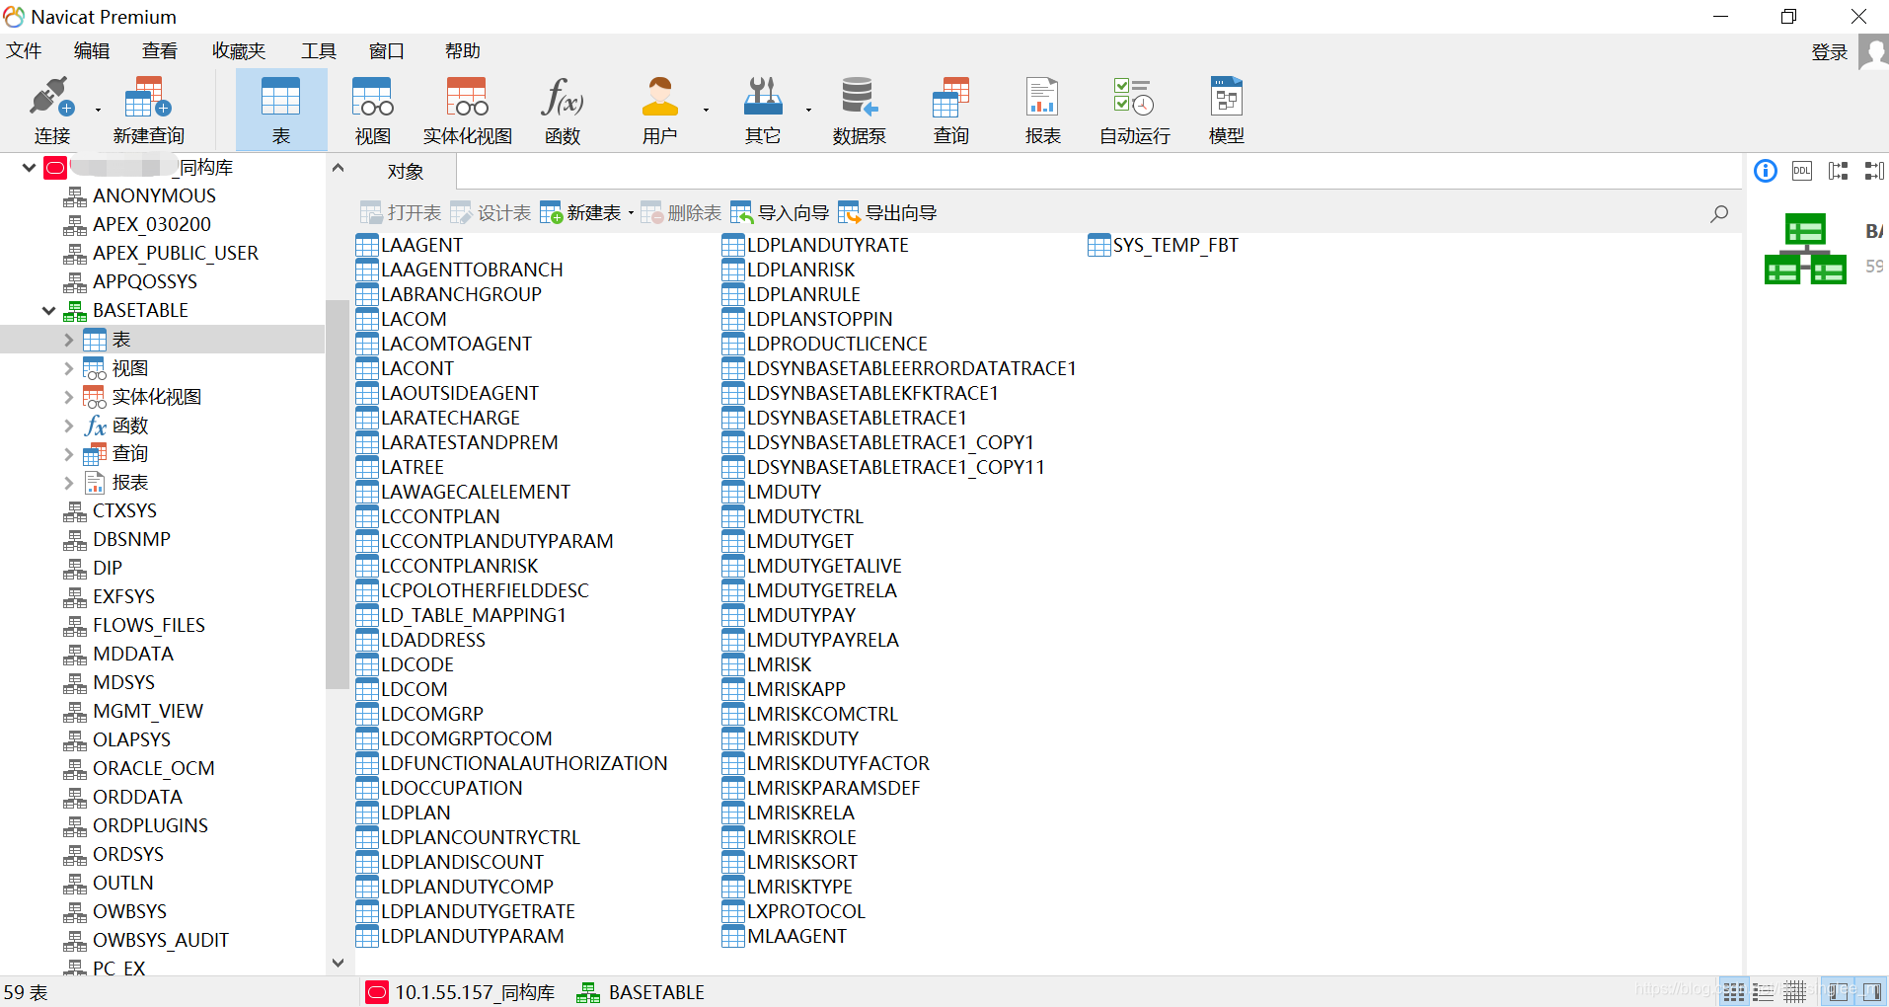Viewport: 1889px width, 1007px height.
Task: Click Design Table (设计表) button
Action: pos(491,213)
